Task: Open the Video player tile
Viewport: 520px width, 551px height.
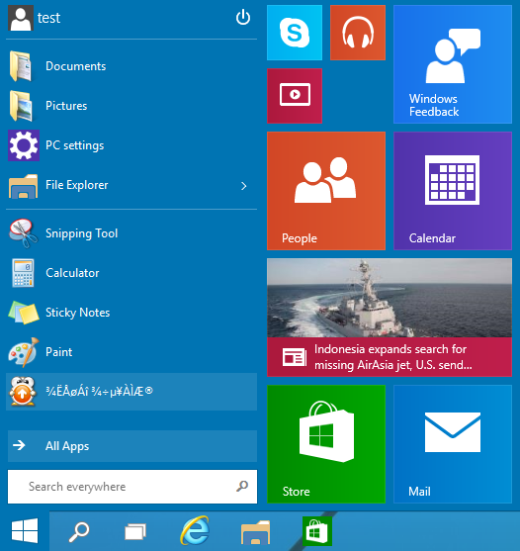Action: click(x=295, y=96)
